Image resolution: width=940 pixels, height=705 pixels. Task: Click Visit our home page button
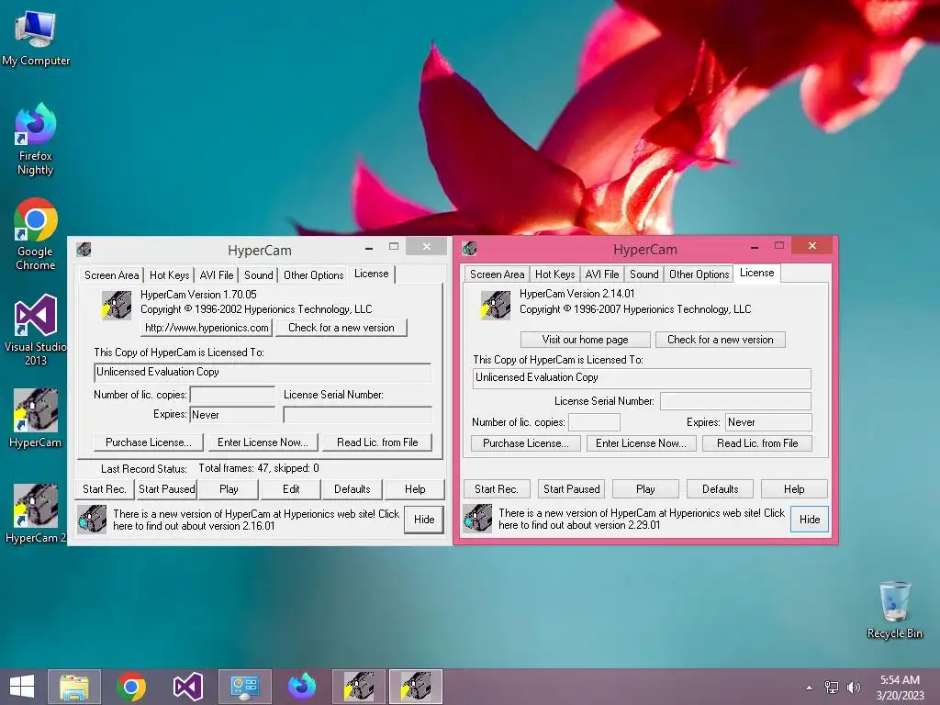point(585,340)
